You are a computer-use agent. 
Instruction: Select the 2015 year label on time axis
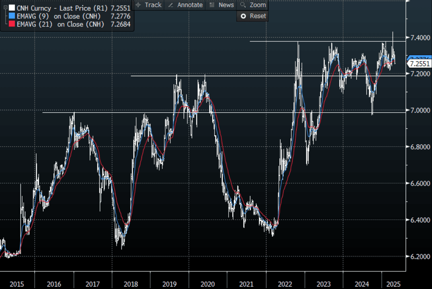click(16, 284)
